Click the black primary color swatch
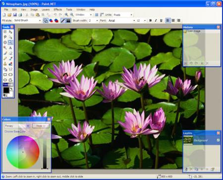The image size is (223, 180). click(x=6, y=90)
